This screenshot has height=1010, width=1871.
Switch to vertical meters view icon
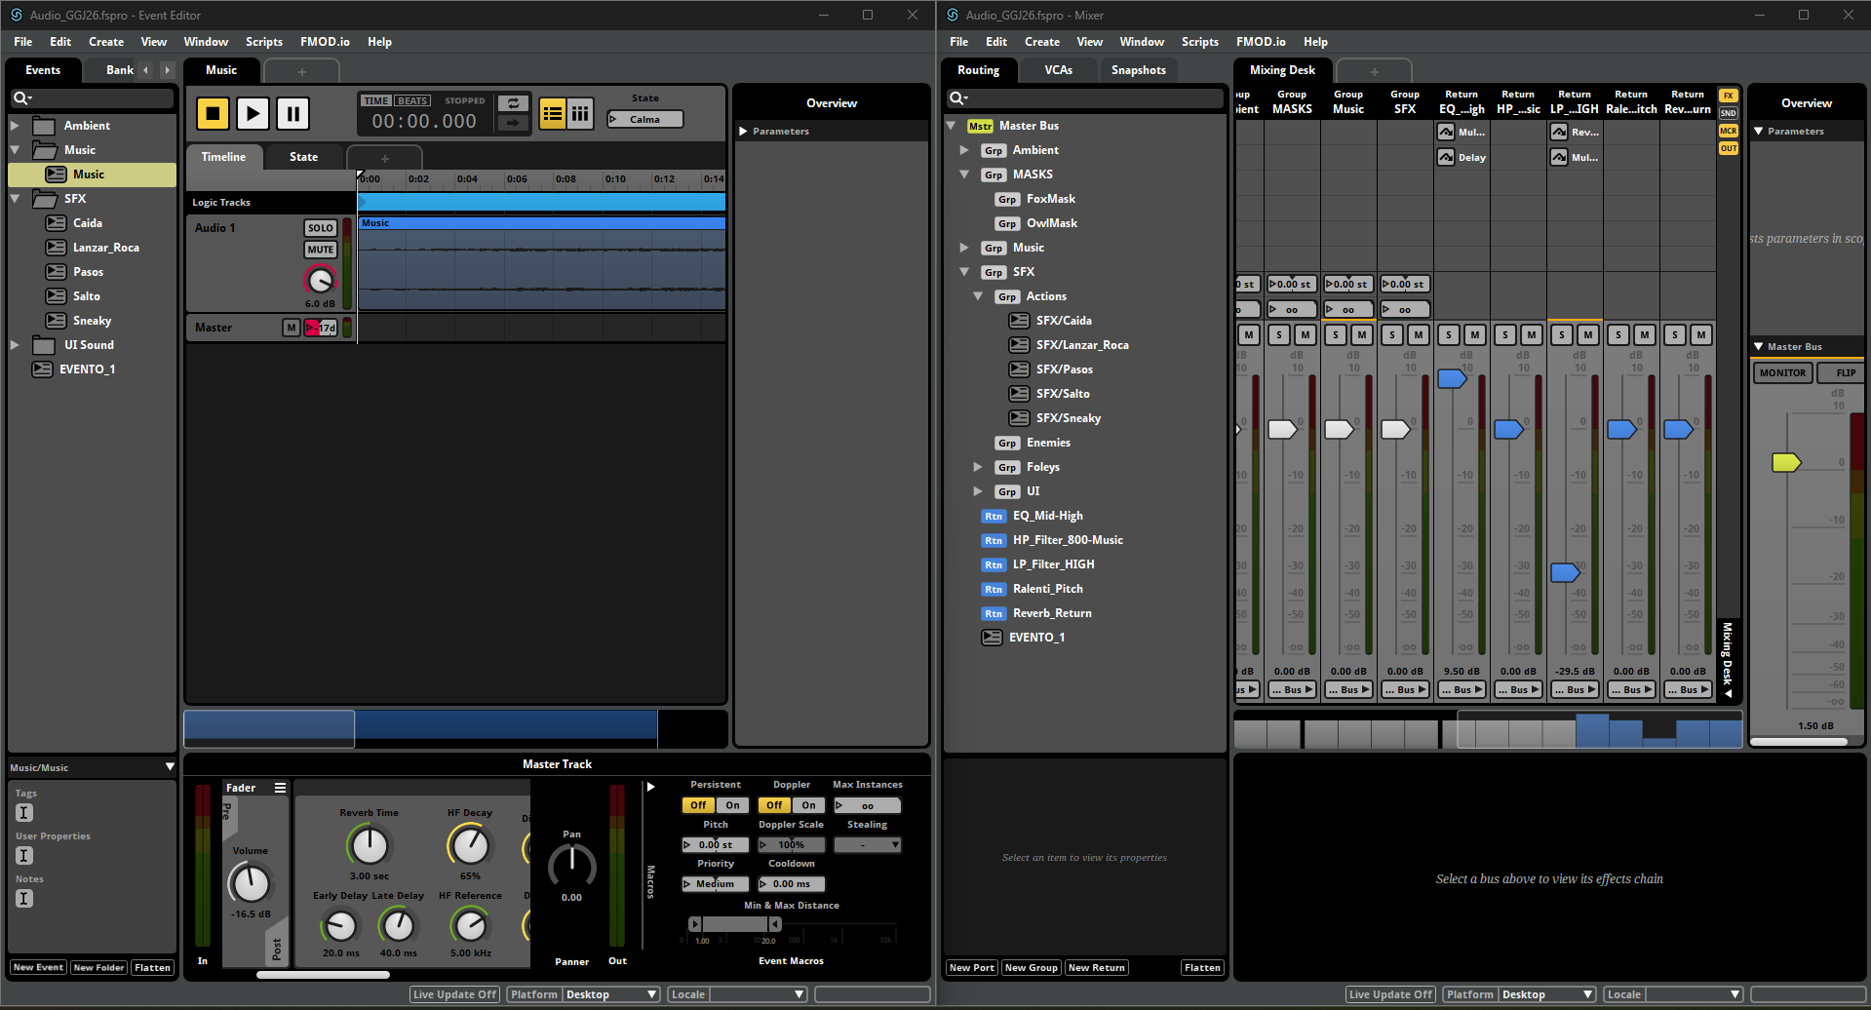(x=580, y=114)
